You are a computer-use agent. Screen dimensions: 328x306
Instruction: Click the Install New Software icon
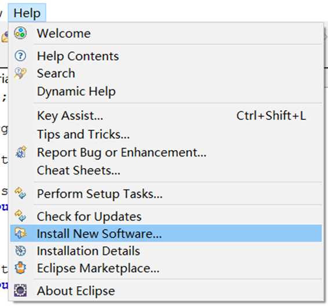[x=20, y=233]
